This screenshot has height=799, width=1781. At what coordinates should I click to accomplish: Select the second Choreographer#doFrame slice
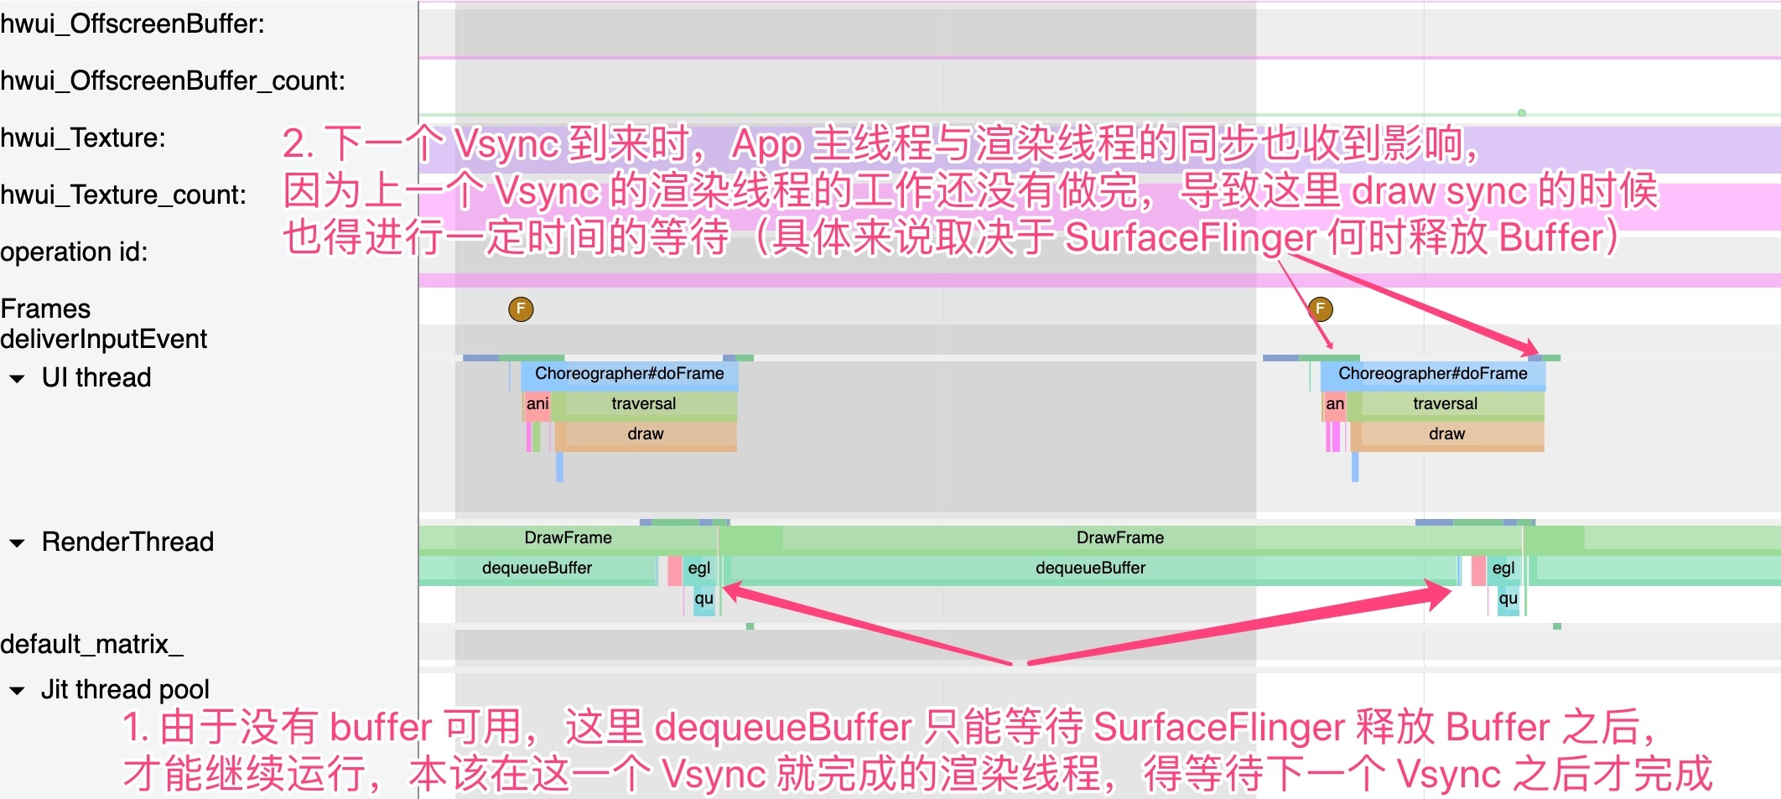click(1432, 374)
